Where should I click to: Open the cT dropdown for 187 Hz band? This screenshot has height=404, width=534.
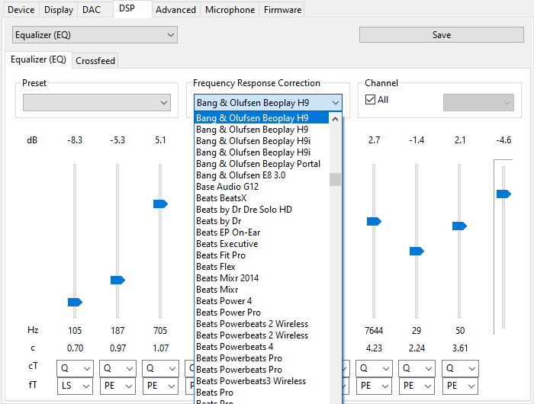[117, 368]
